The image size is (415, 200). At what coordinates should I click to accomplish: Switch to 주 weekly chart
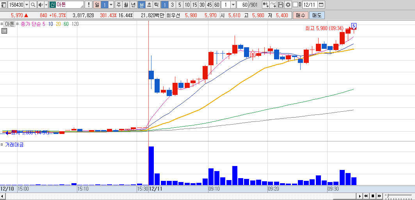point(118,5)
